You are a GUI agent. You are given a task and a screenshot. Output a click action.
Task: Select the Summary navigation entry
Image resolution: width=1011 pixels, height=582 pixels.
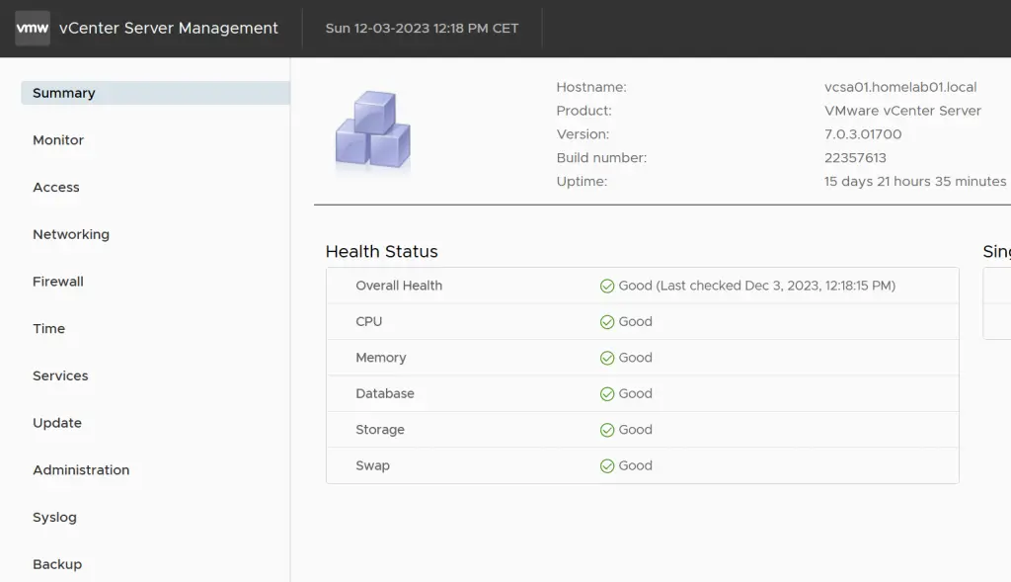[63, 92]
